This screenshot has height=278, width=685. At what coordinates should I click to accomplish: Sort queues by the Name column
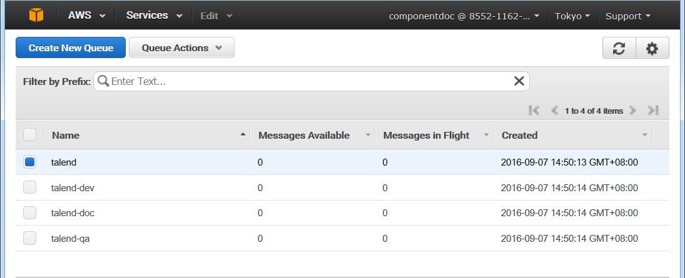point(66,135)
